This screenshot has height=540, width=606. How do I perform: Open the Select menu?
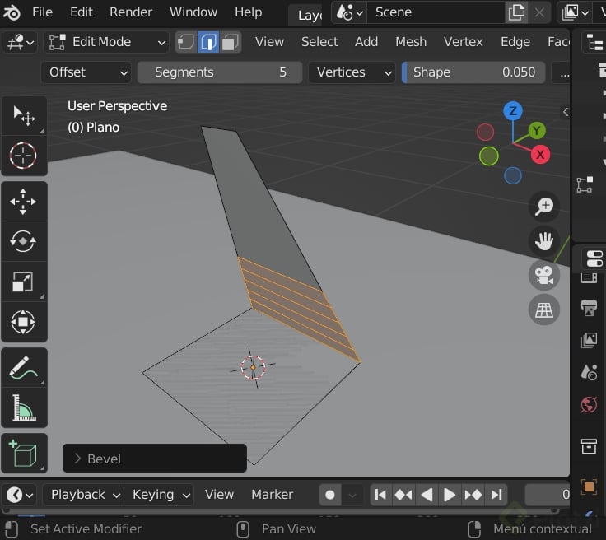pyautogui.click(x=319, y=42)
